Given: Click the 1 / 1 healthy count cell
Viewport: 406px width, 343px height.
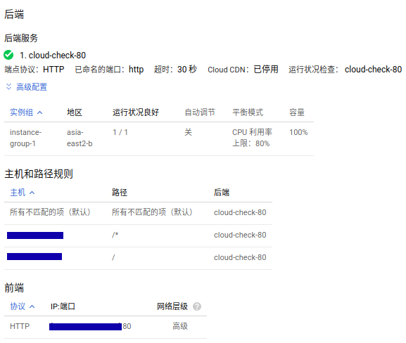Looking at the screenshot, I should tap(120, 132).
